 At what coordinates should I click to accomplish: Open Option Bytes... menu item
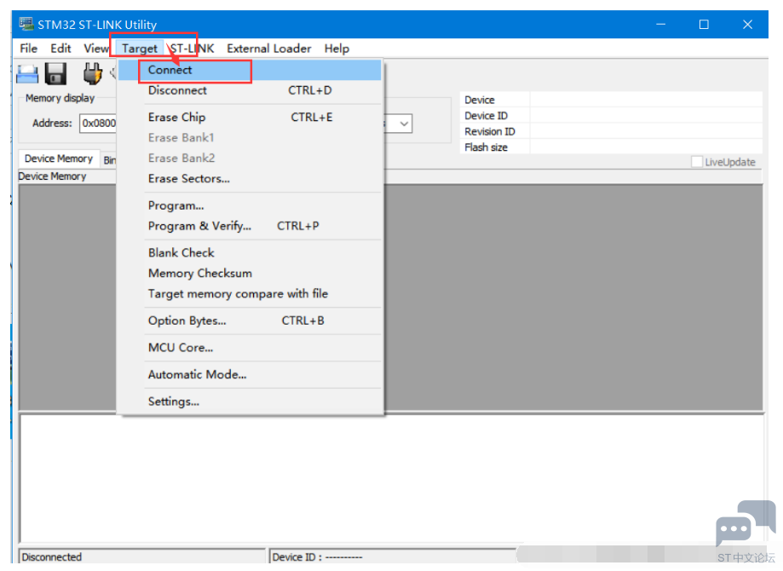coord(250,320)
